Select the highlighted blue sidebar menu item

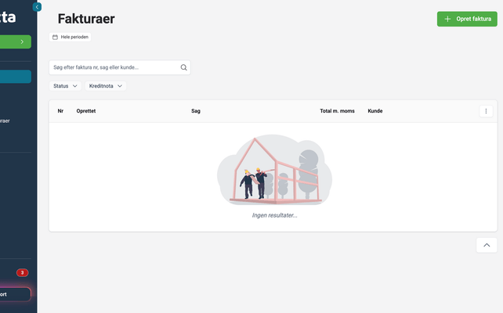pyautogui.click(x=16, y=77)
